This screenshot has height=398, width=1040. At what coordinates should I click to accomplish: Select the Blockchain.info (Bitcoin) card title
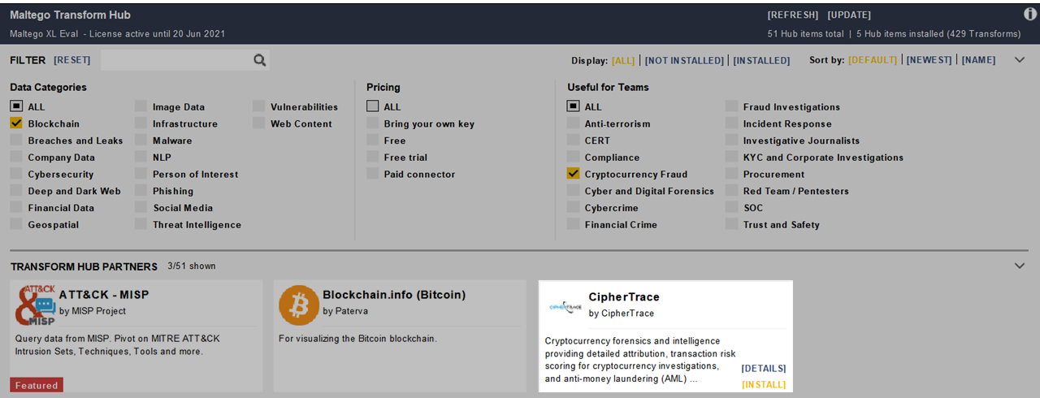[x=394, y=295]
